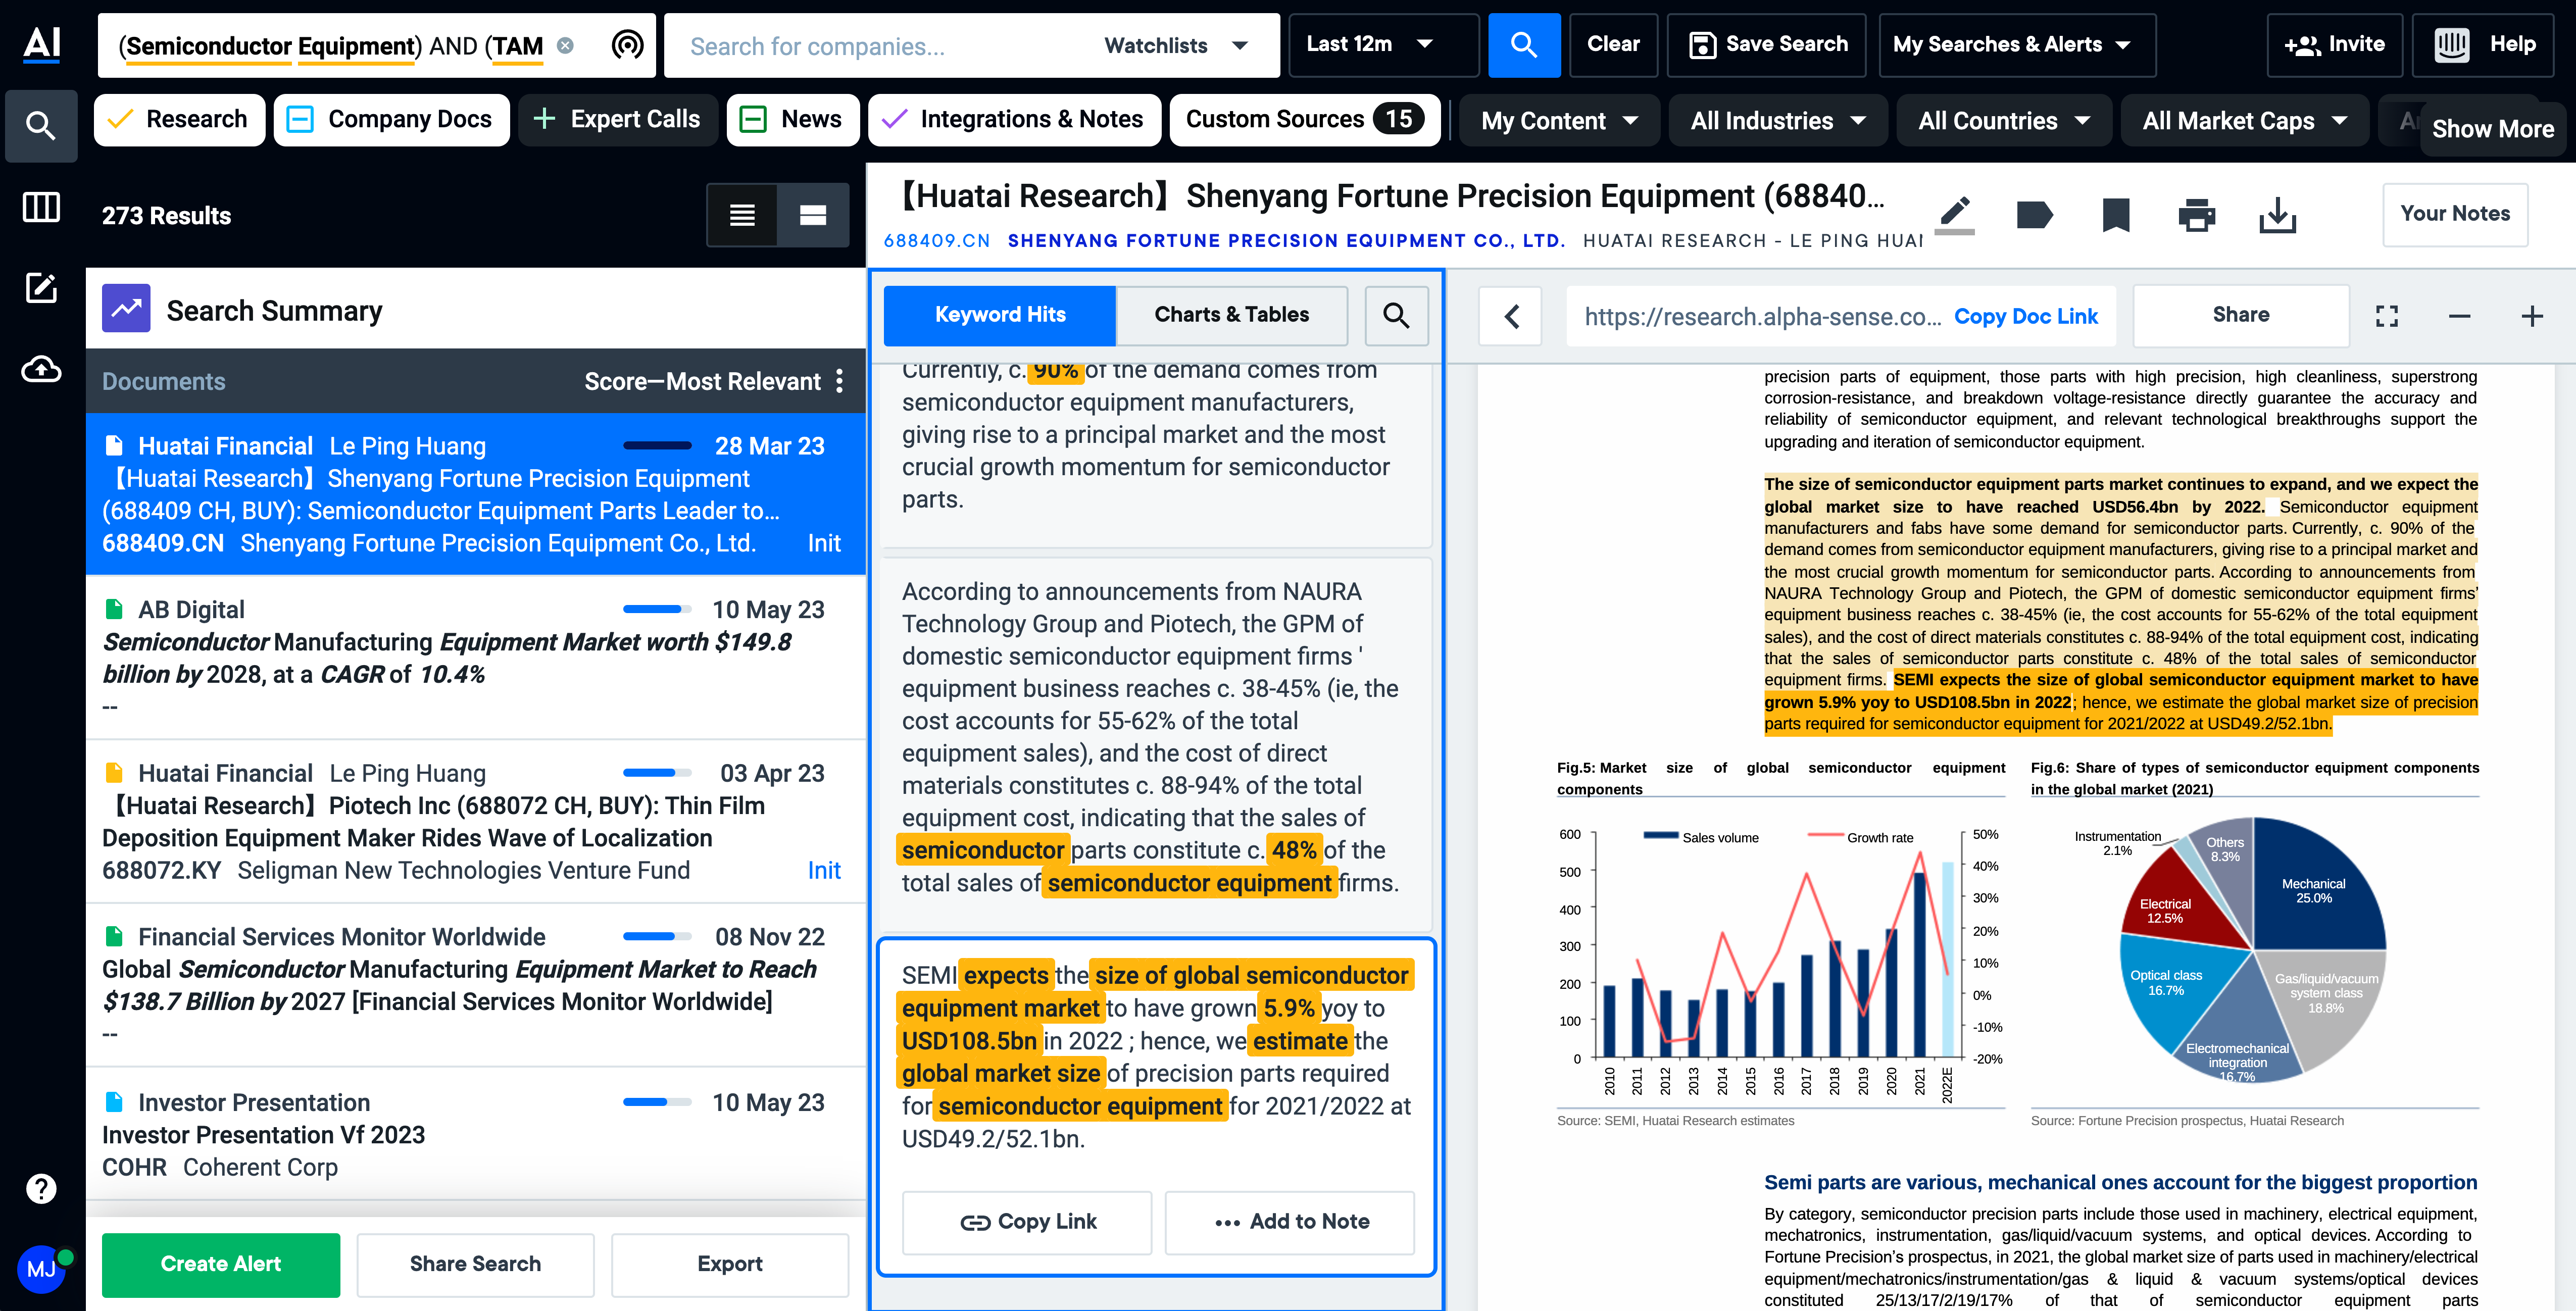Click Show More filters
Viewport: 2576px width, 1311px height.
[2493, 129]
